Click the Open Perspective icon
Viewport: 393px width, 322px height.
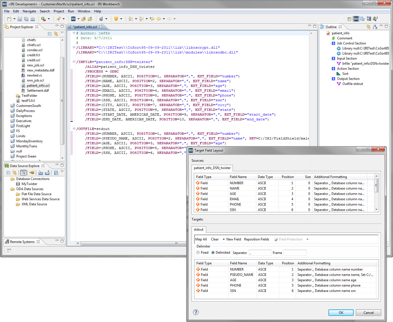349,19
